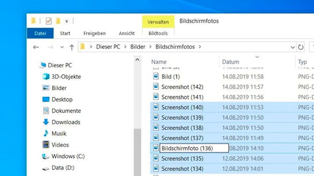
Task: Open Windows (C:) drive in sidebar
Action: (68, 156)
